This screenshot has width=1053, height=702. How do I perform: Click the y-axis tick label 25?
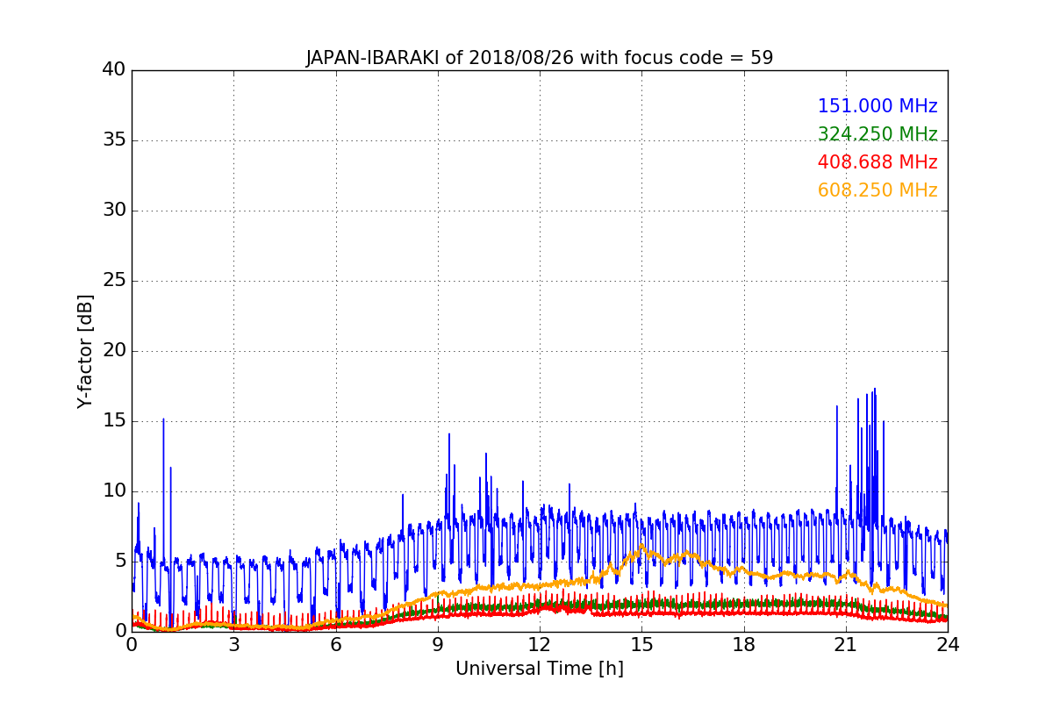[113, 281]
